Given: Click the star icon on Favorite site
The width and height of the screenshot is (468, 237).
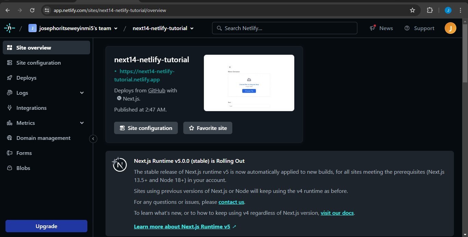Looking at the screenshot, I should (192, 128).
